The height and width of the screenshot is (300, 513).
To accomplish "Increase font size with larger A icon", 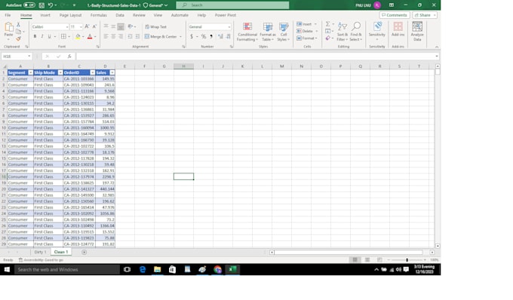I will tap(87, 26).
